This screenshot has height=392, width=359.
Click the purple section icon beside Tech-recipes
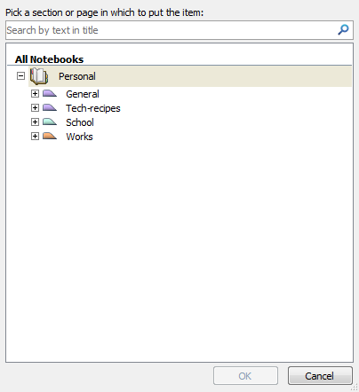[x=50, y=107]
